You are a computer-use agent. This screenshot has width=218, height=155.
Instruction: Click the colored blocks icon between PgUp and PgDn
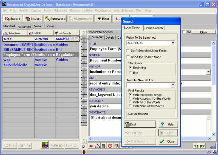point(45,145)
